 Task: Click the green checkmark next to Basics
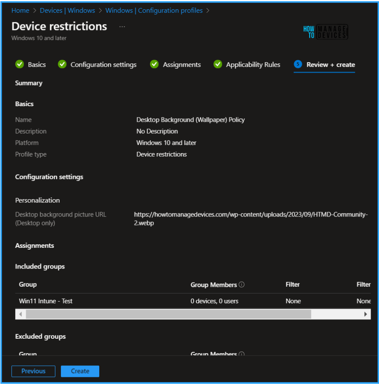pyautogui.click(x=19, y=64)
